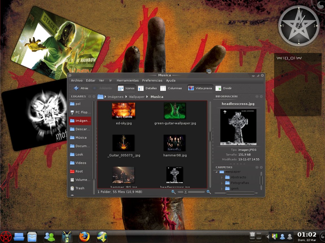The height and width of the screenshot is (243, 325).
Task: Close the Carpetas panel
Action: 261,167
